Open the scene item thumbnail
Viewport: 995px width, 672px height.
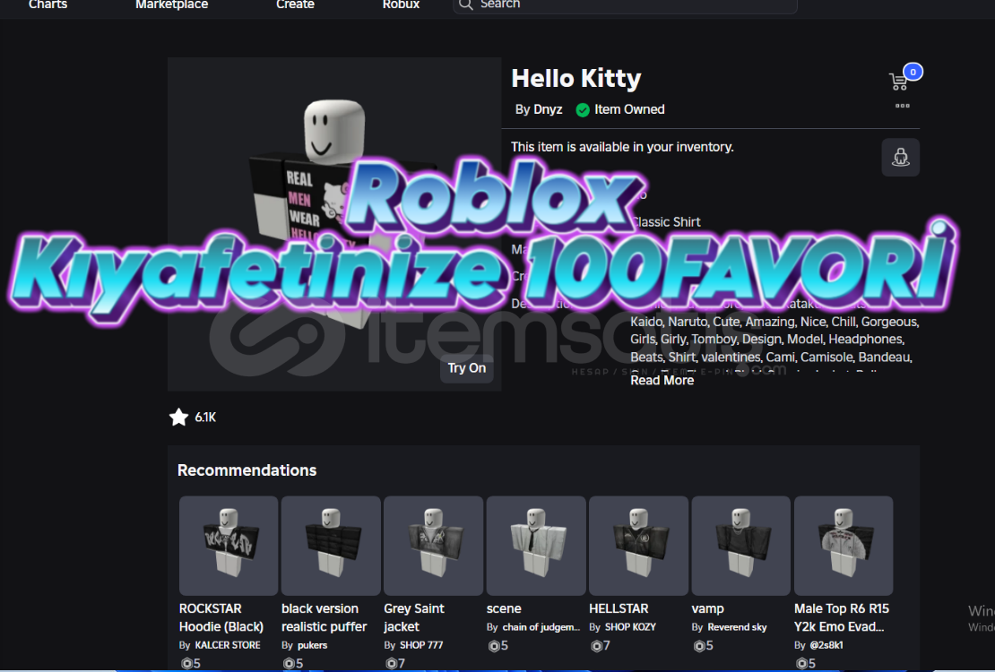[x=535, y=546]
